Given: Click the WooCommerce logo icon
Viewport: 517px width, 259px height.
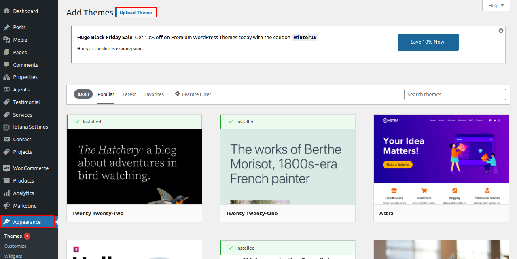Looking at the screenshot, I should pos(6,168).
